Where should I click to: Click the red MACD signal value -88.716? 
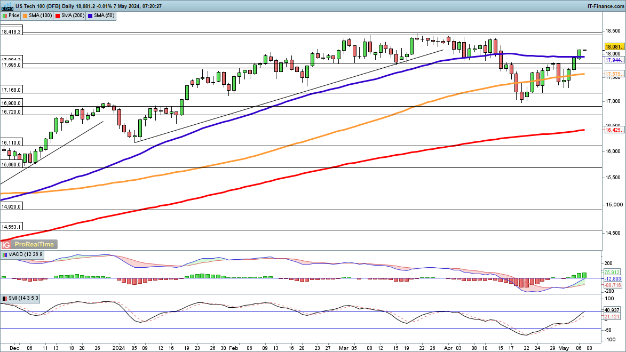613,285
